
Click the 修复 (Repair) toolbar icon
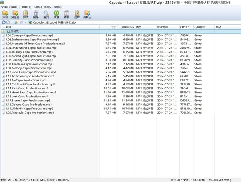click(66, 15)
